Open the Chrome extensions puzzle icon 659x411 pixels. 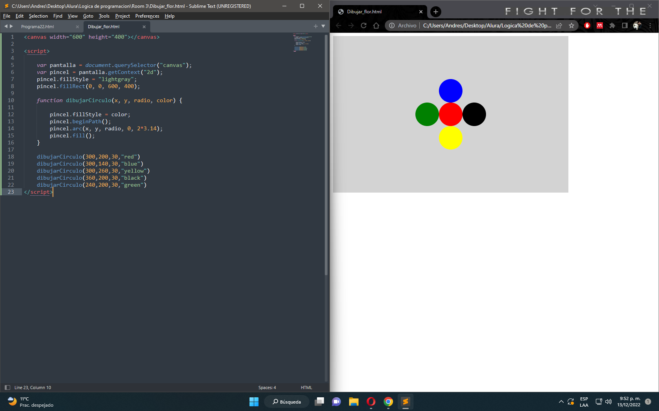pos(612,25)
